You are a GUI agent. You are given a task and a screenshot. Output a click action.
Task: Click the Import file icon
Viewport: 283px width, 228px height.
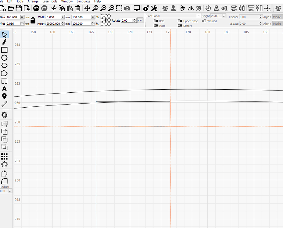coord(27,8)
